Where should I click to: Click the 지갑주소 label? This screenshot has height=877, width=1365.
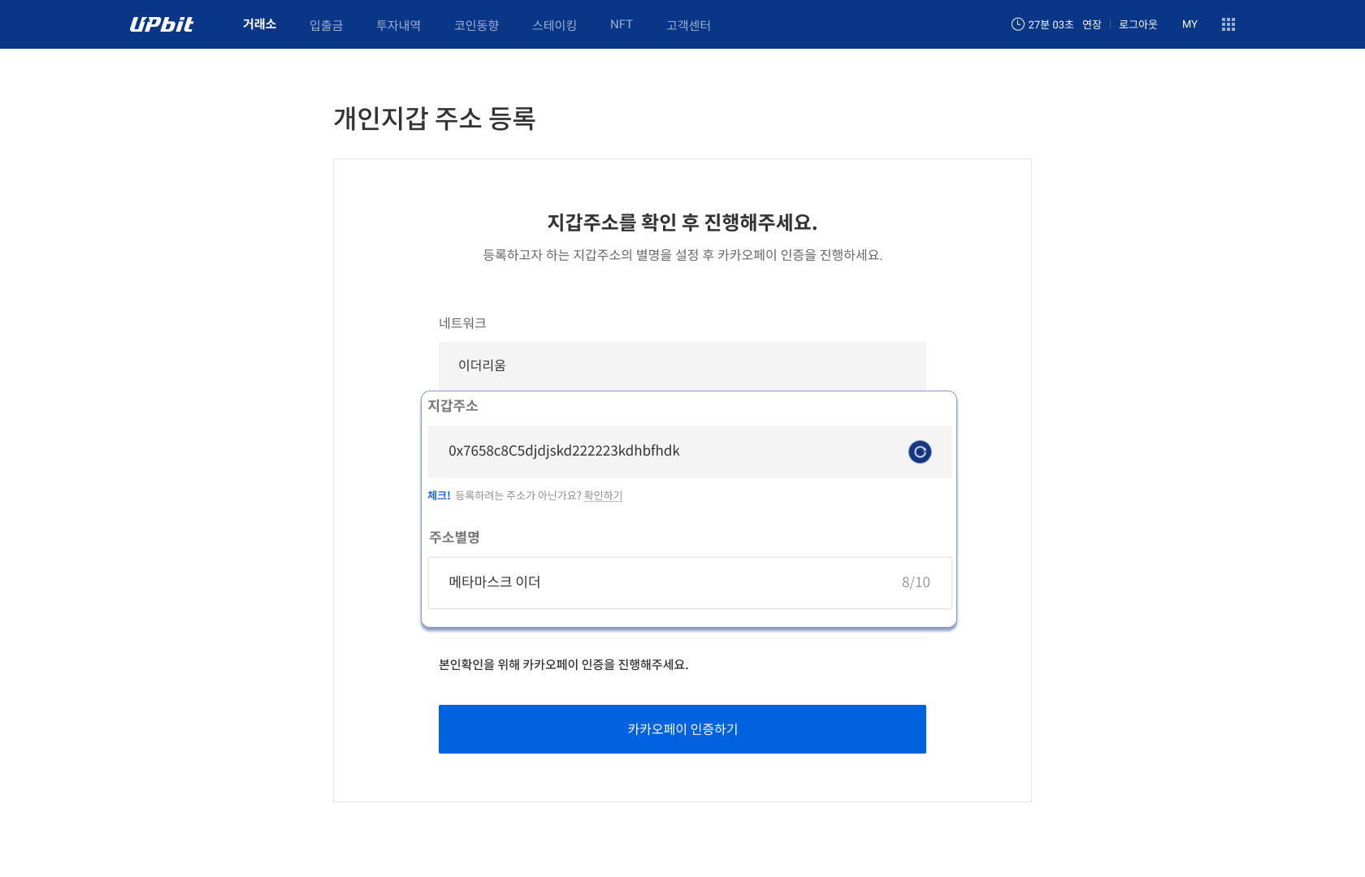click(x=453, y=406)
